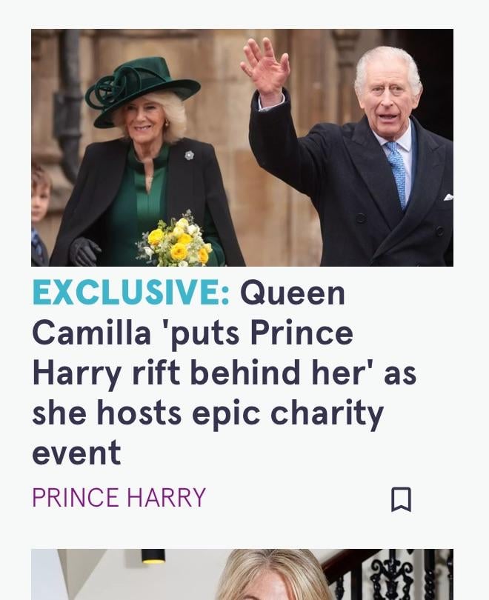Click the yellow flower bouquet in photo
The width and height of the screenshot is (489, 600).
(x=175, y=240)
